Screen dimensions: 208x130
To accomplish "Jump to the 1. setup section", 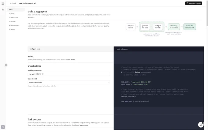I will [12, 13].
